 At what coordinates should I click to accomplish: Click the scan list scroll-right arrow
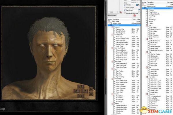pyautogui.click(x=118, y=12)
